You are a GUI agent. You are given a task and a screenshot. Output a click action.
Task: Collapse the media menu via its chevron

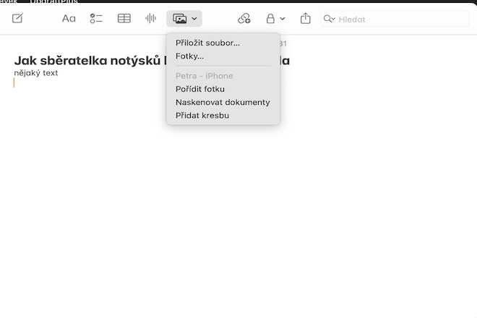point(194,19)
